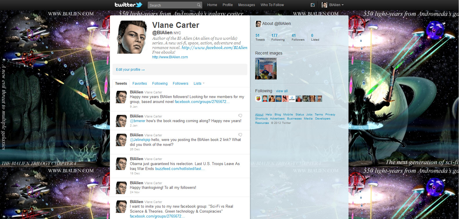The image size is (459, 219).
Task: Open the http://www.BIAlien.com website link
Action: point(170,57)
